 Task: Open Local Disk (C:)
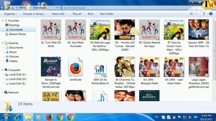pos(18,75)
